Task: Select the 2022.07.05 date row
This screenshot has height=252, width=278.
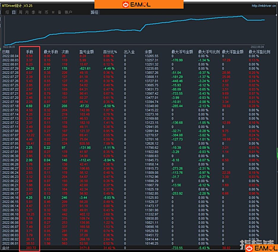Action: [x=10, y=143]
